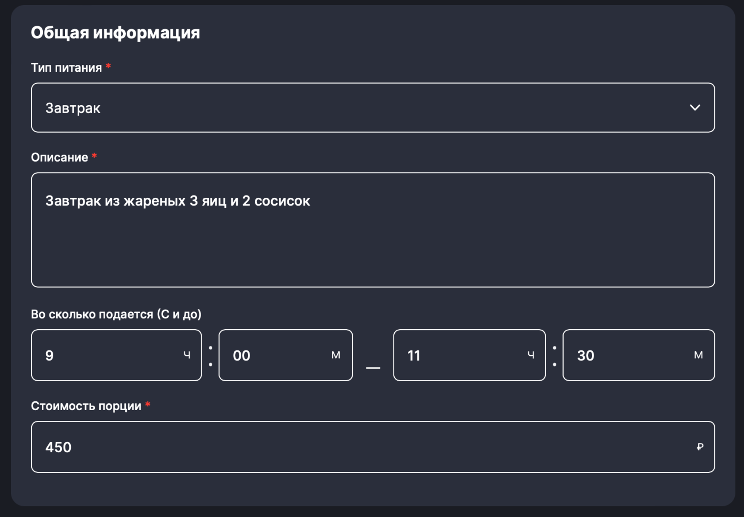Screen dimensions: 744x517
Task: Click into the Описание text area
Action: click(x=372, y=245)
